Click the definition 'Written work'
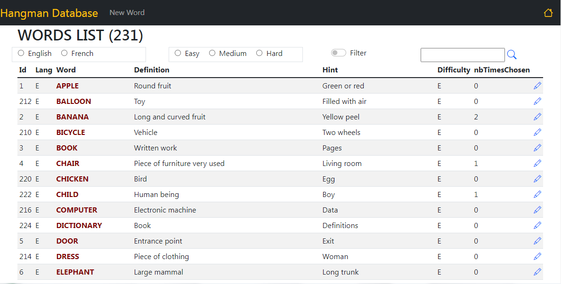This screenshot has width=561, height=284. [155, 148]
